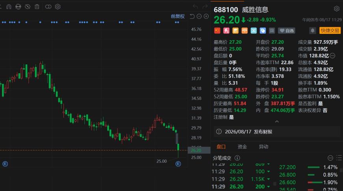Switch to the 资金 tab
This screenshot has width=343, height=191.
click(242, 146)
